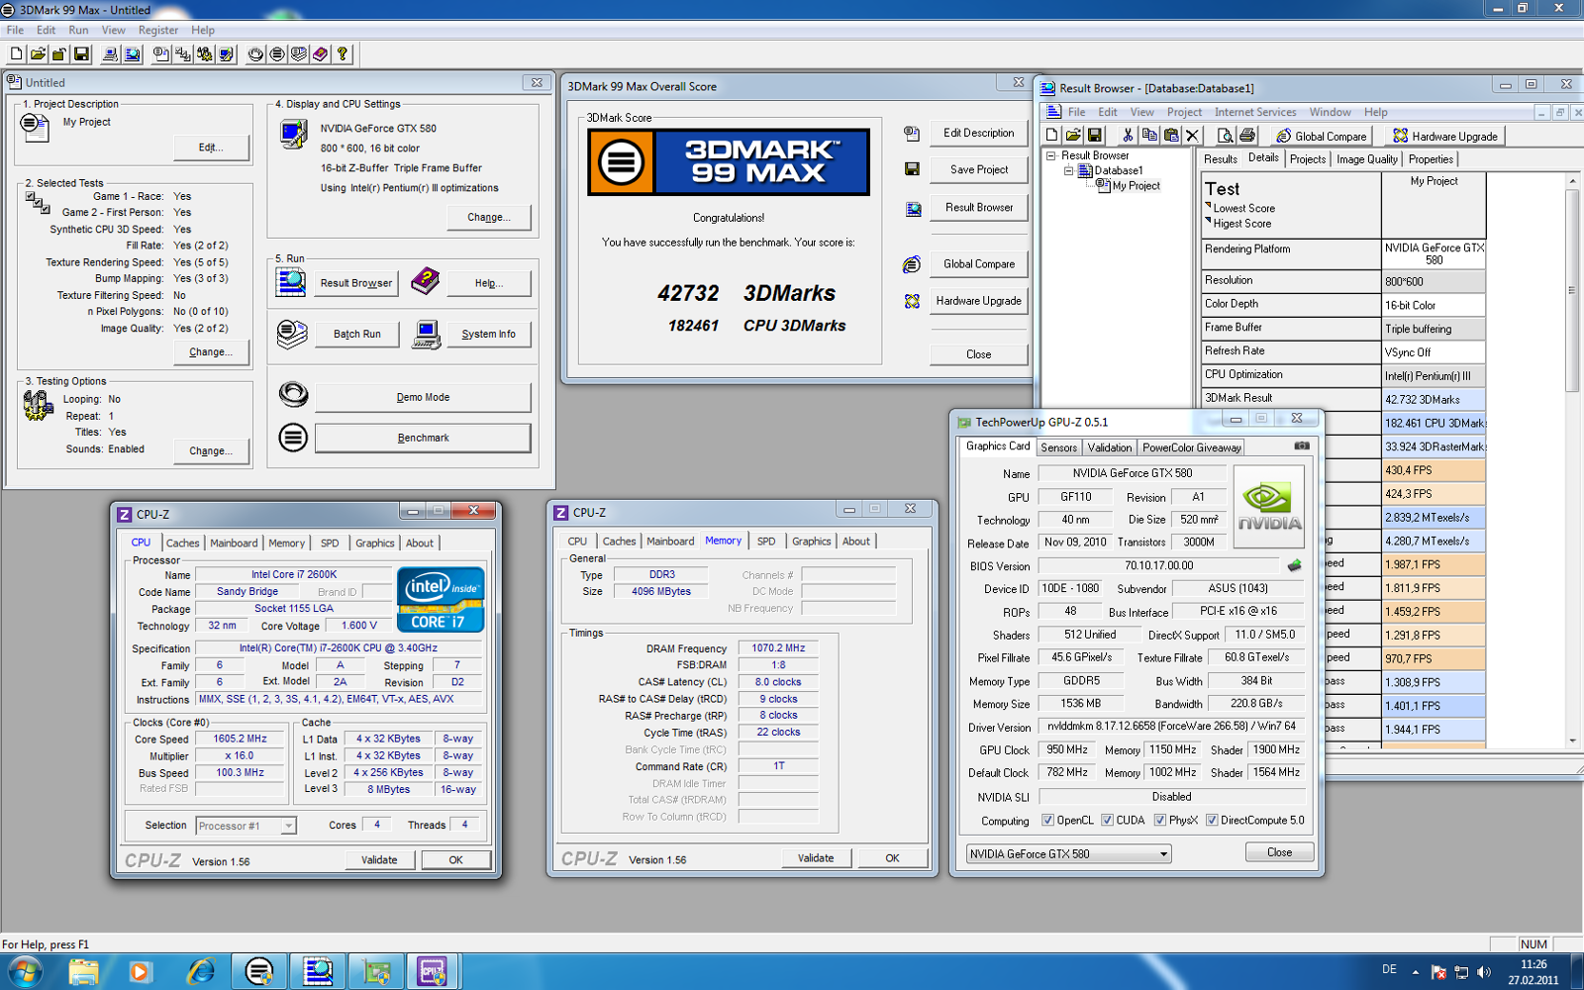The image size is (1584, 990).
Task: Click the New project icon in 3DMark toolbar
Action: point(16,54)
